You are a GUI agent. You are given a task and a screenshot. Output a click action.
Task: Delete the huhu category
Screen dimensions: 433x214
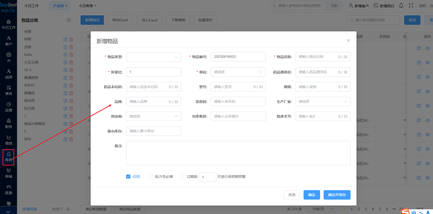tap(71, 55)
